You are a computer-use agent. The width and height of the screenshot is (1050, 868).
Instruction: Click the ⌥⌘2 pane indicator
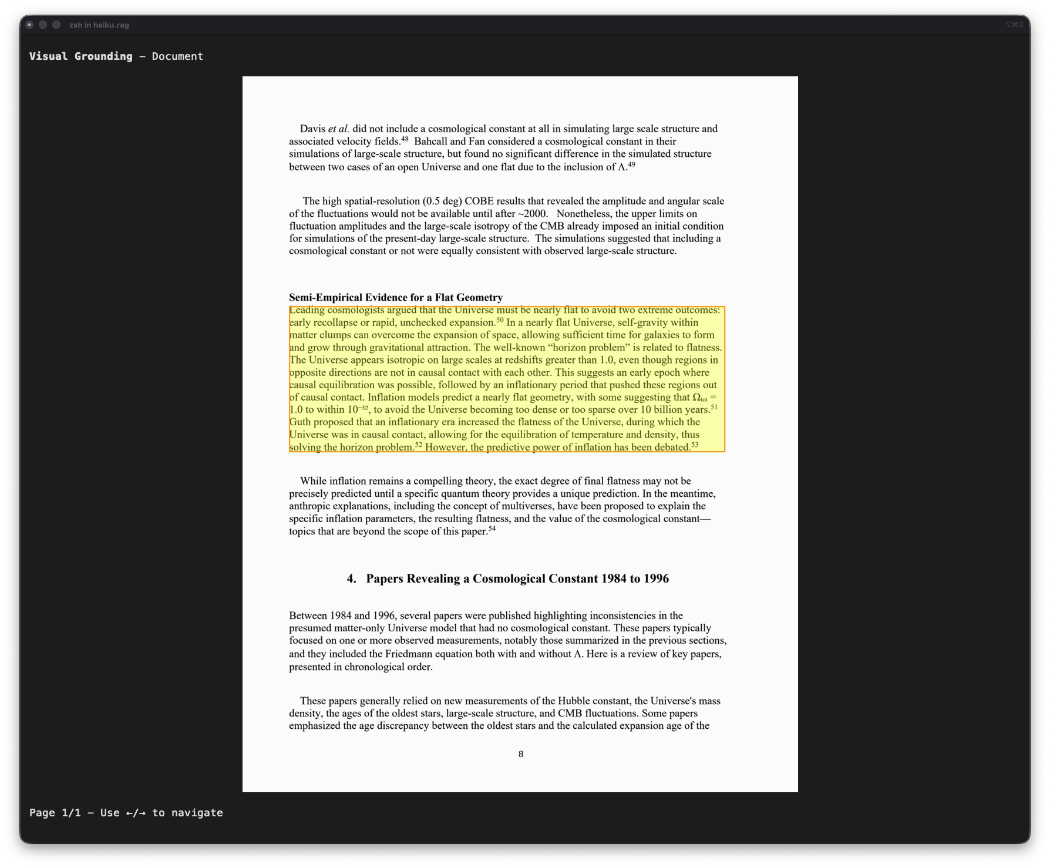point(1013,25)
